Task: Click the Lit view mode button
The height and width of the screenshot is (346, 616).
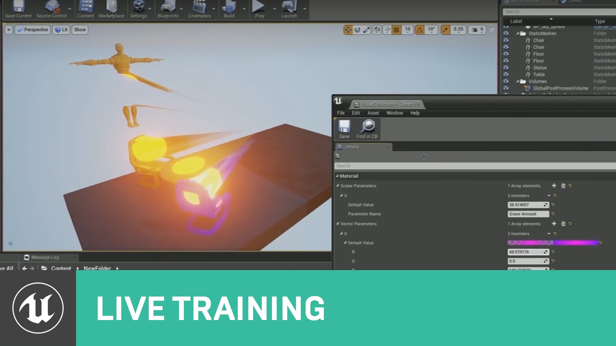Action: tap(61, 30)
